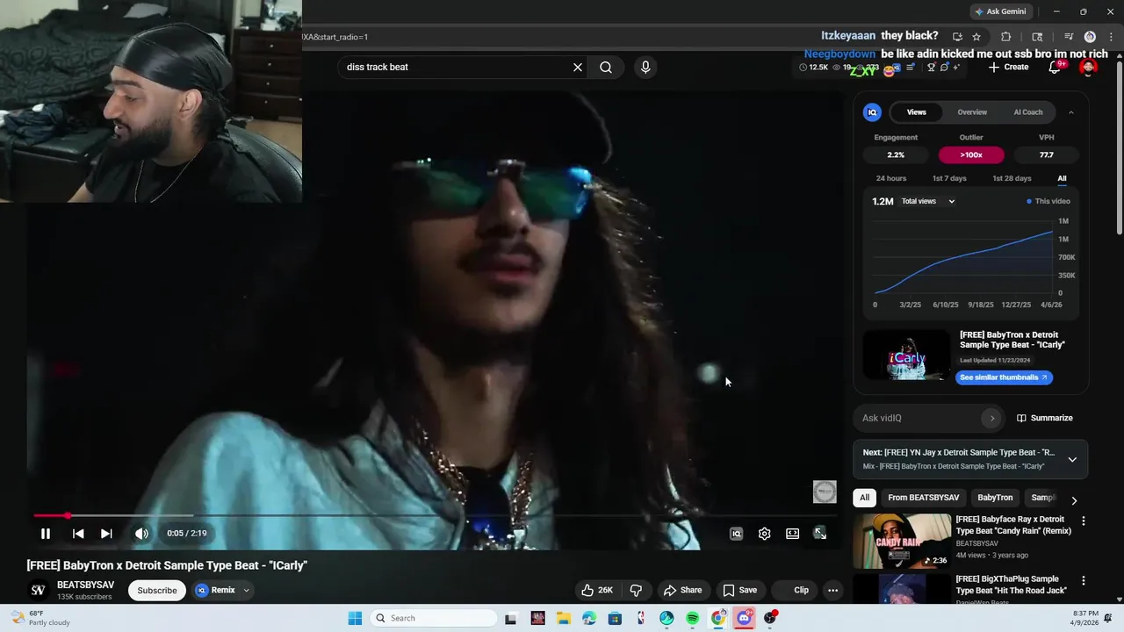Open options for Hit The Road Jack video

1083,581
